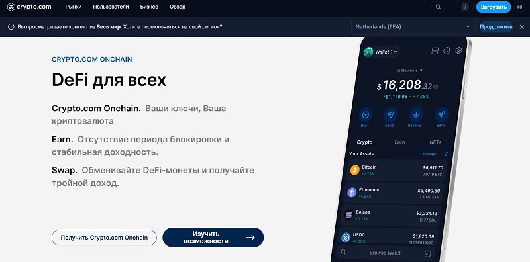Click the $16,208.32 total balance
This screenshot has height=262, width=530.
click(x=404, y=85)
